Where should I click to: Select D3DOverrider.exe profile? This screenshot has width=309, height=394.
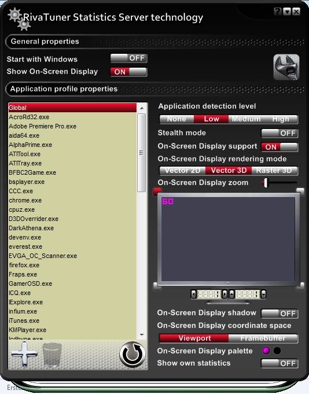pyautogui.click(x=72, y=219)
